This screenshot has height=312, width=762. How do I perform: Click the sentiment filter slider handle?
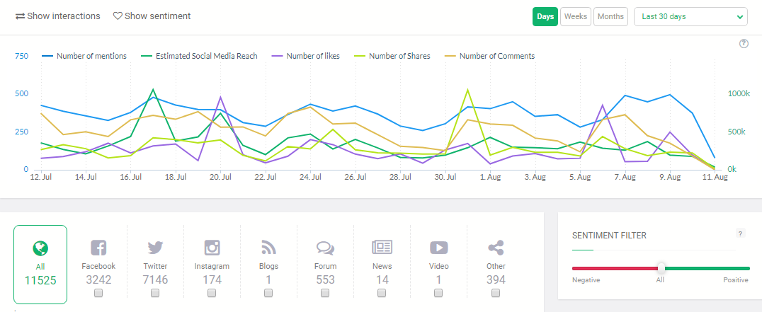click(661, 268)
